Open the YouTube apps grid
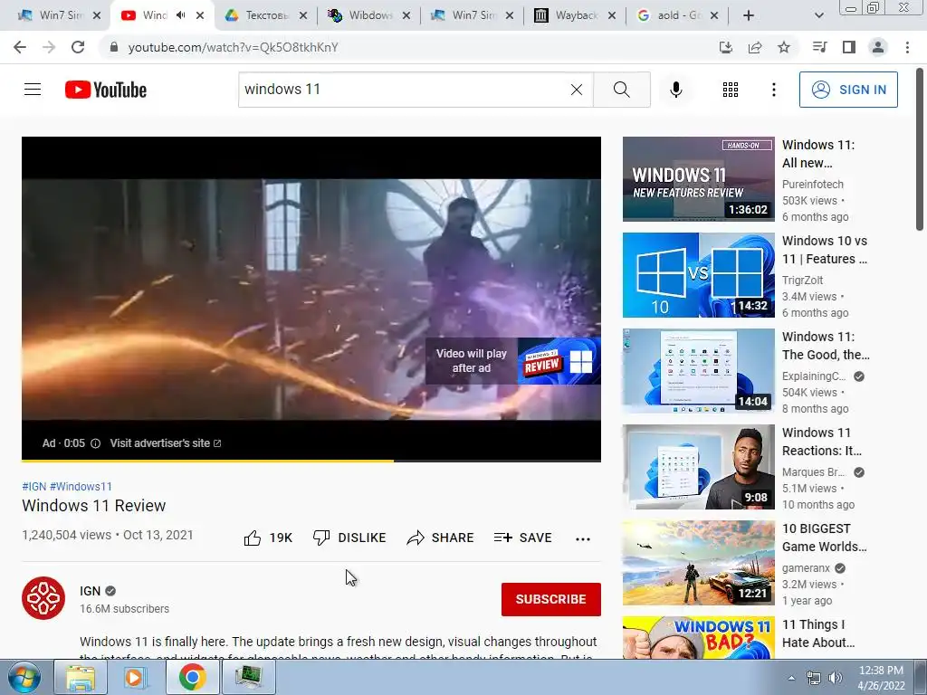The height and width of the screenshot is (695, 927). [731, 90]
